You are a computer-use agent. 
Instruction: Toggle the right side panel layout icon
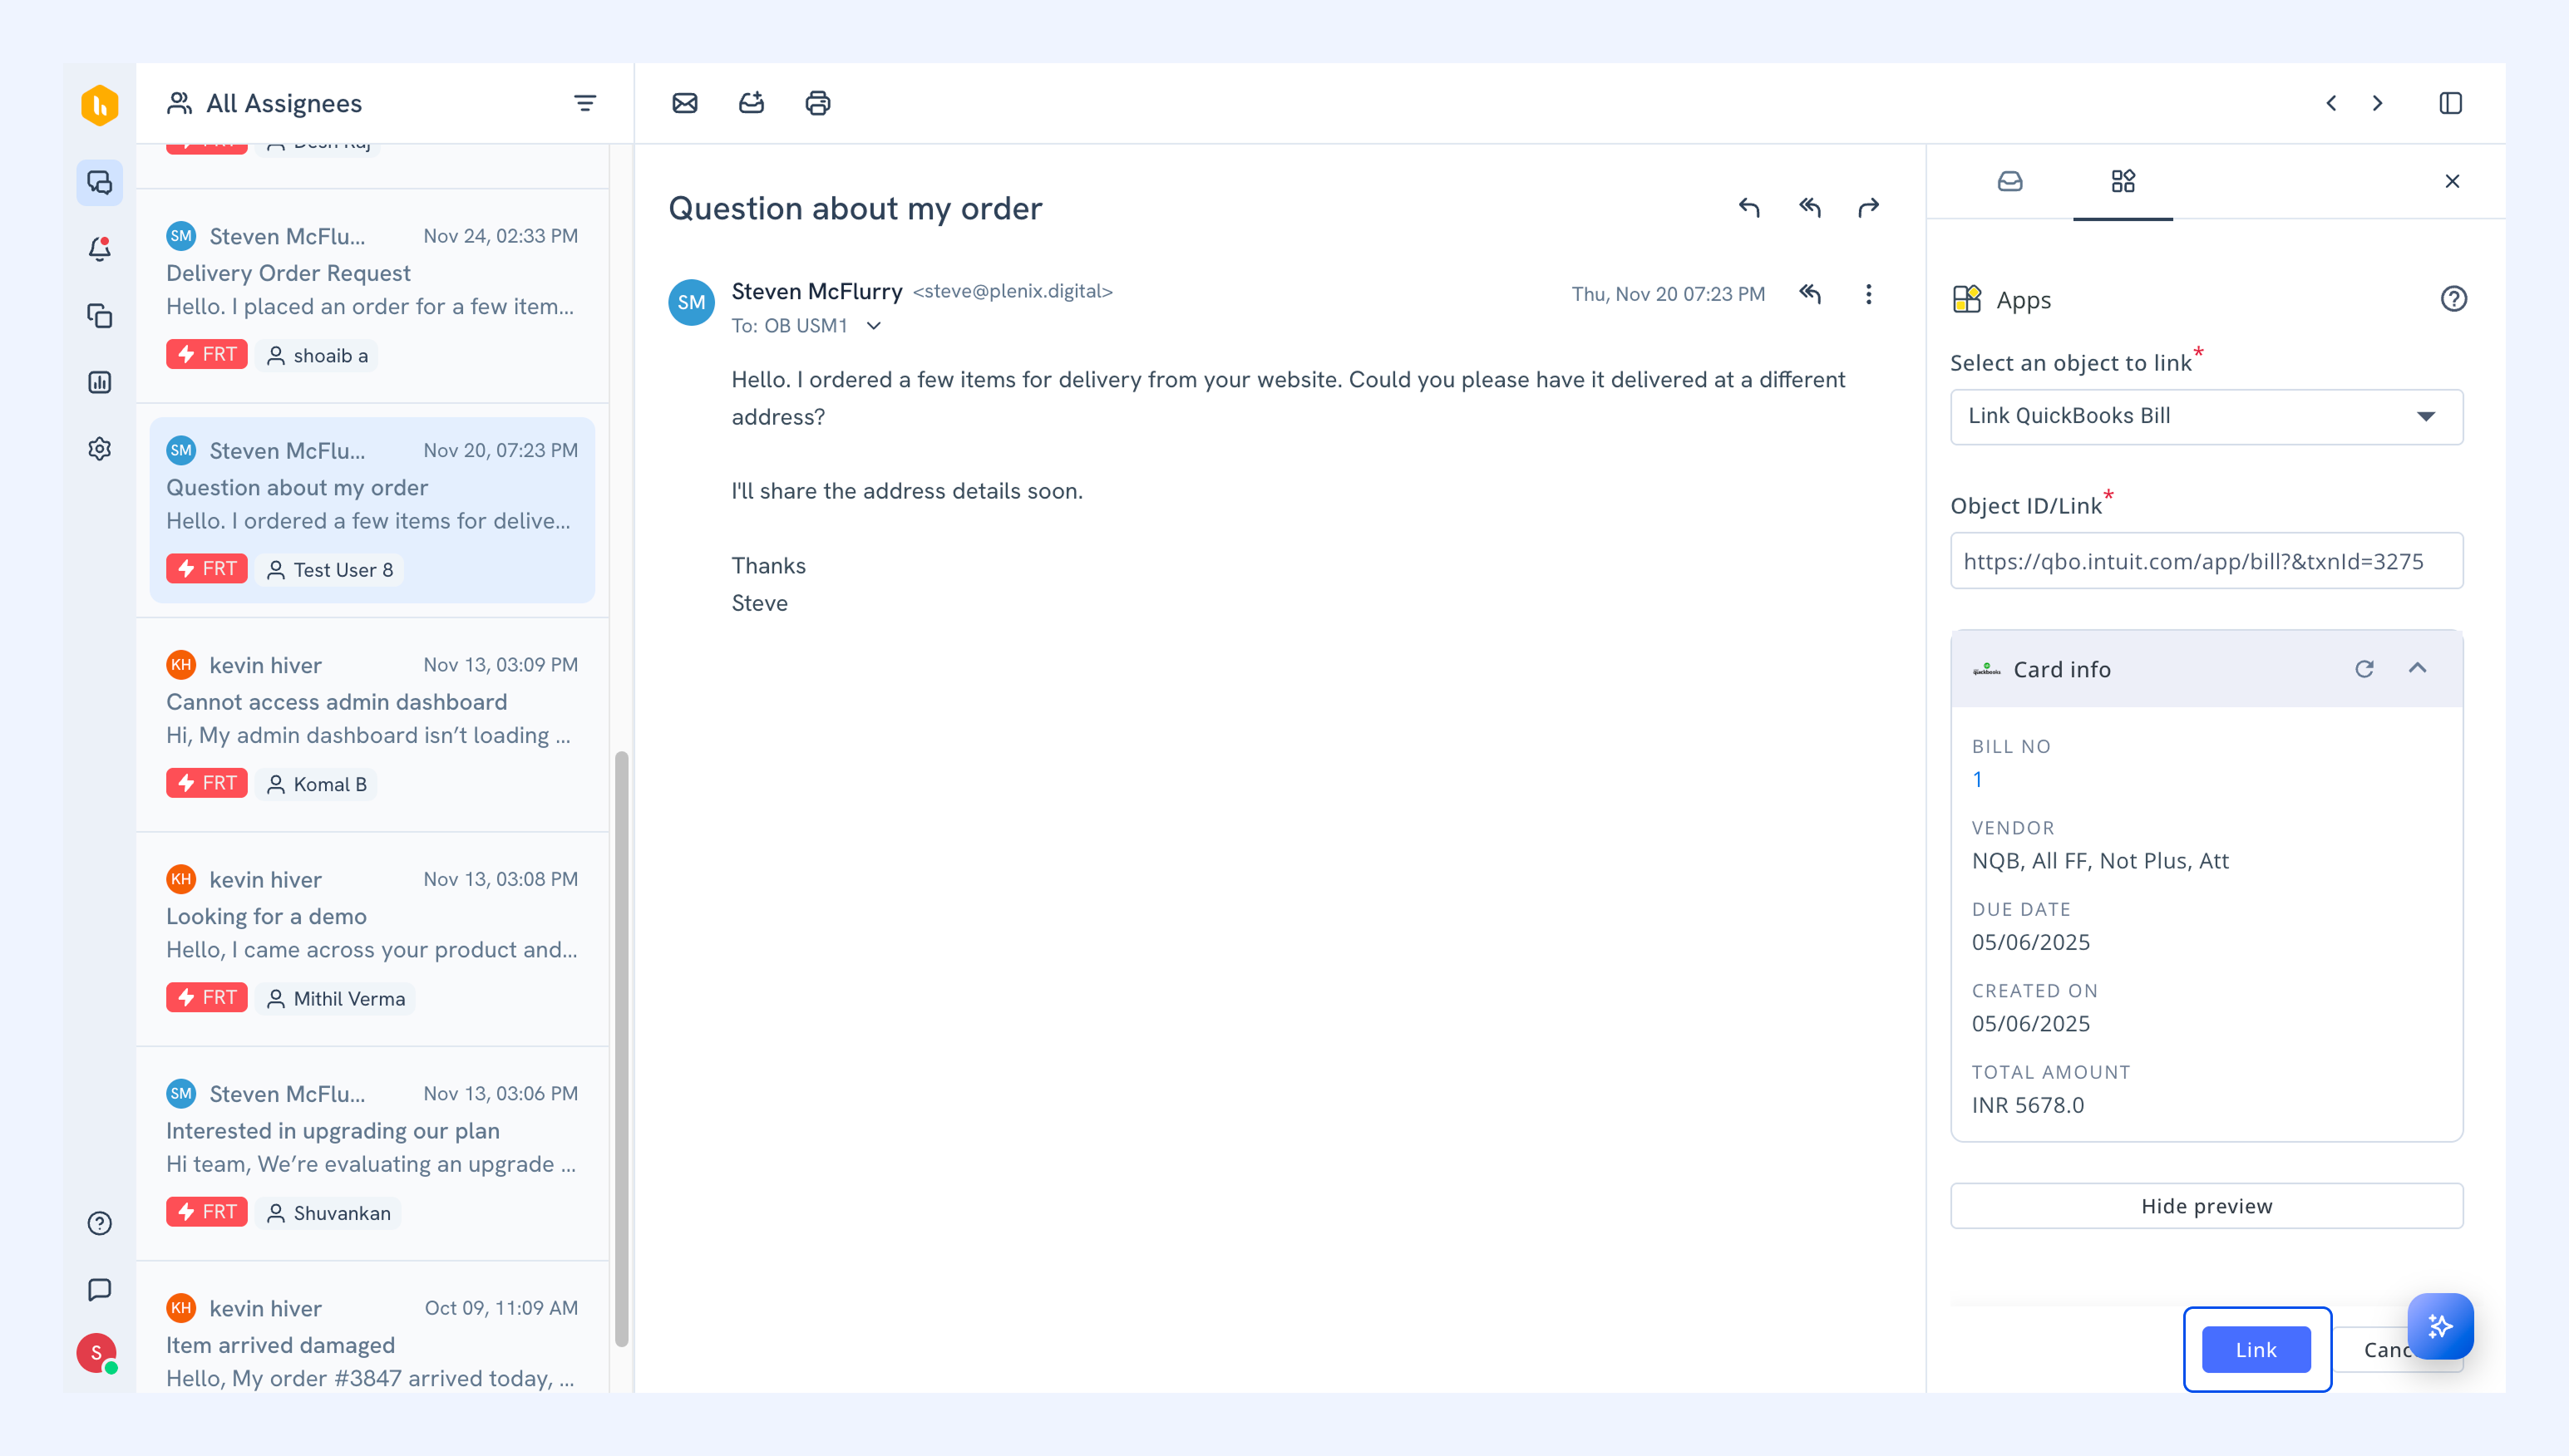pyautogui.click(x=2450, y=103)
